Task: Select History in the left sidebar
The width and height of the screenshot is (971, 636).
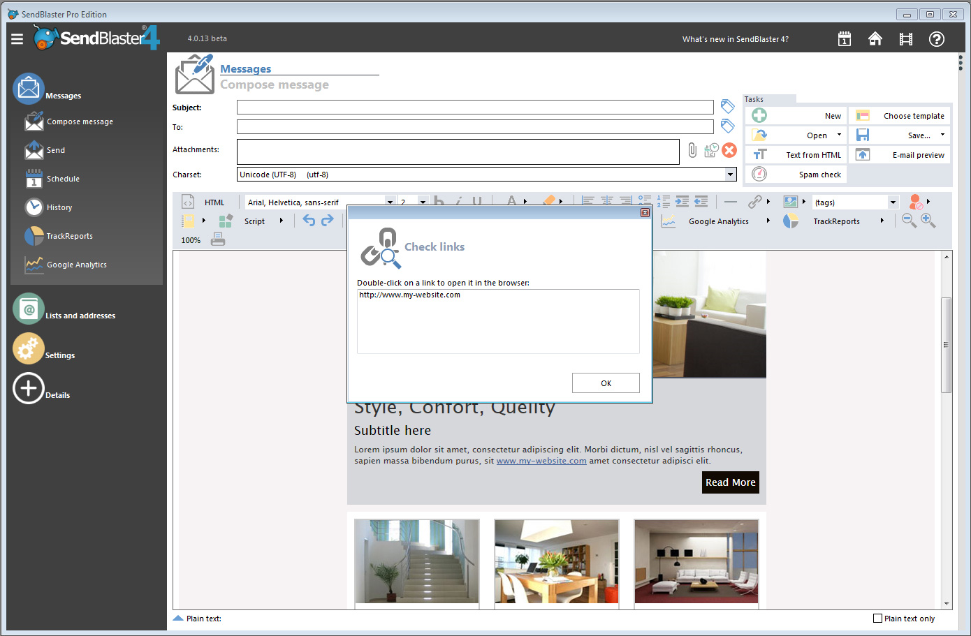Action: pyautogui.click(x=59, y=207)
